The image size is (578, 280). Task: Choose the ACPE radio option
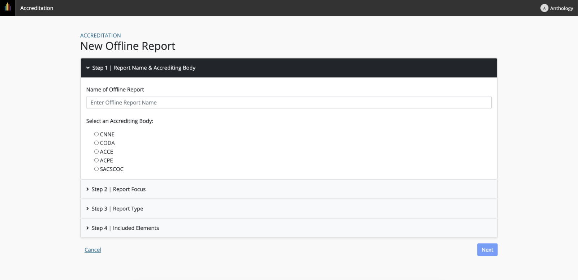click(96, 160)
